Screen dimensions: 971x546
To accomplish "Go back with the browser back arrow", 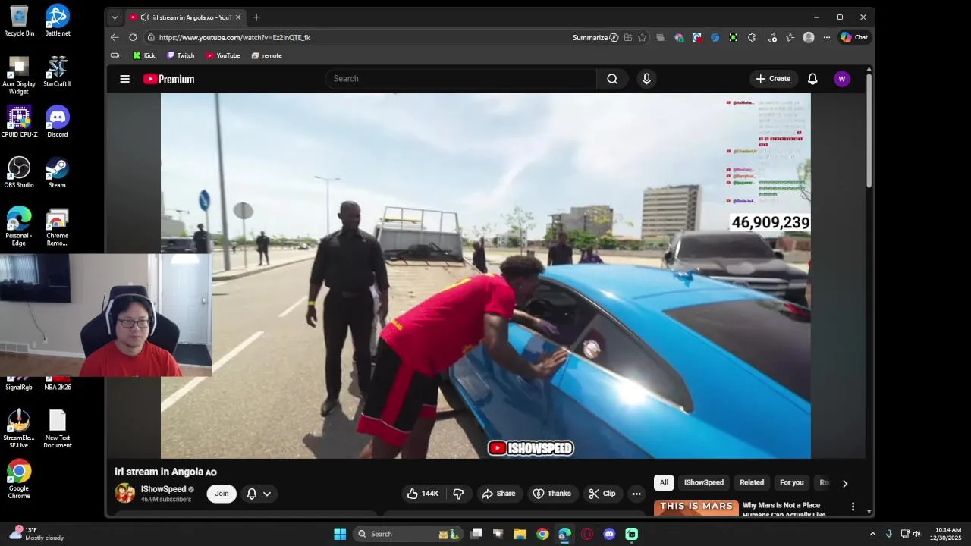I will pyautogui.click(x=115, y=37).
